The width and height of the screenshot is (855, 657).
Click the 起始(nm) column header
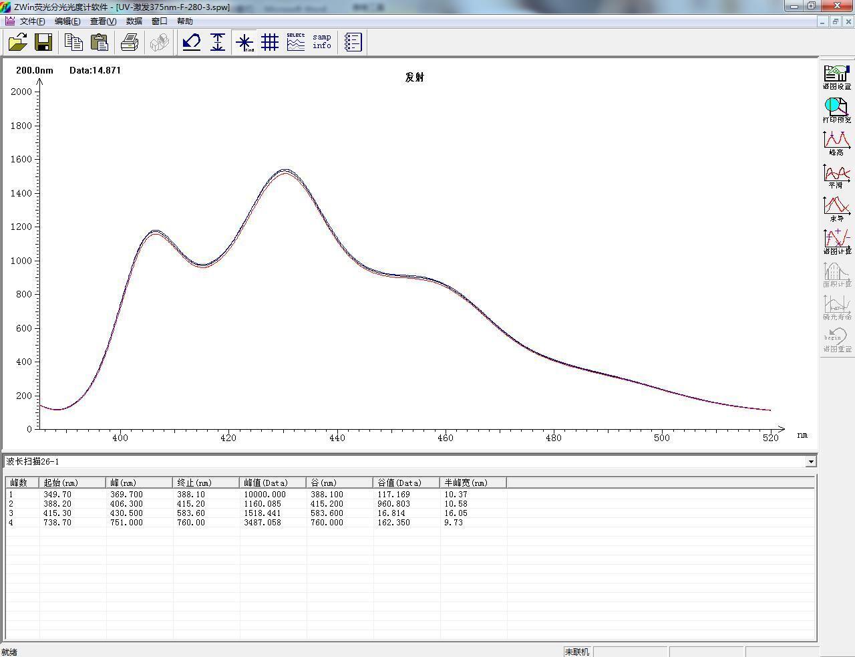click(x=73, y=483)
